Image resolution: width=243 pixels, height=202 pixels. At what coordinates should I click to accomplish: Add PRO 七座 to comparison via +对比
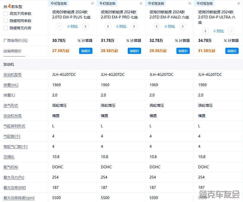(121, 26)
